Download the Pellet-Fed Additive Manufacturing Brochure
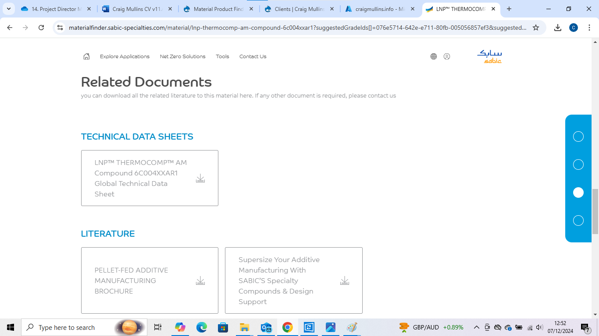Image resolution: width=599 pixels, height=336 pixels. click(200, 280)
